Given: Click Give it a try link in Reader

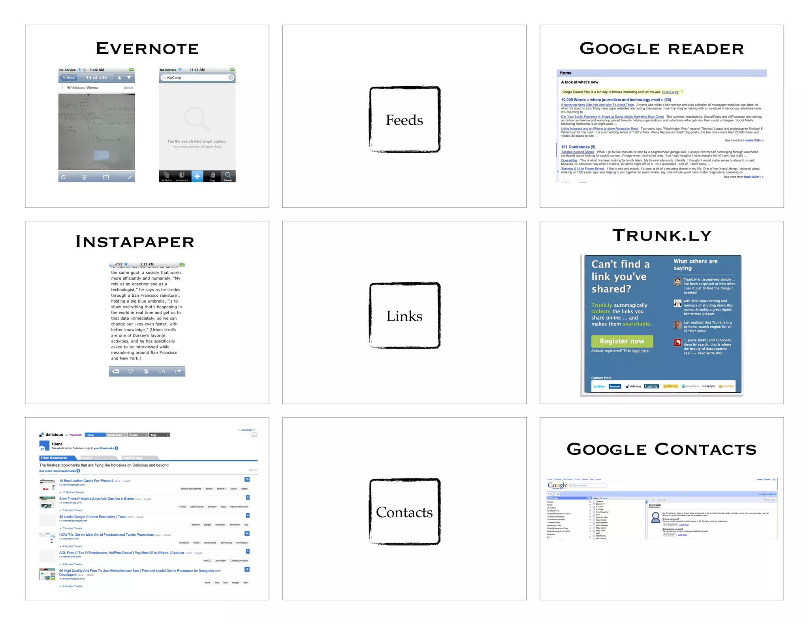Looking at the screenshot, I should [670, 92].
